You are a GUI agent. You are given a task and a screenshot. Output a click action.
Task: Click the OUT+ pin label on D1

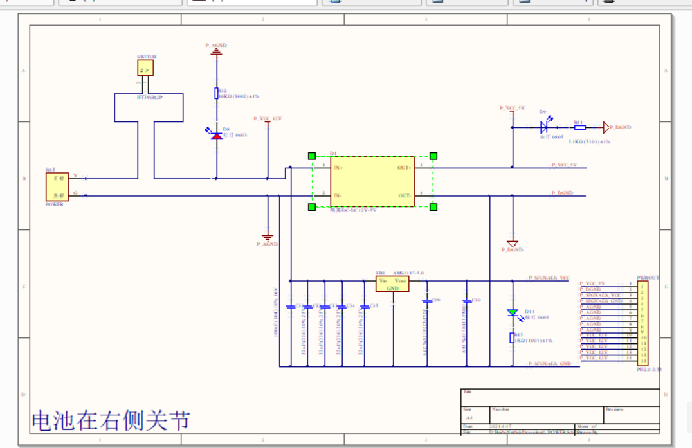coord(405,168)
